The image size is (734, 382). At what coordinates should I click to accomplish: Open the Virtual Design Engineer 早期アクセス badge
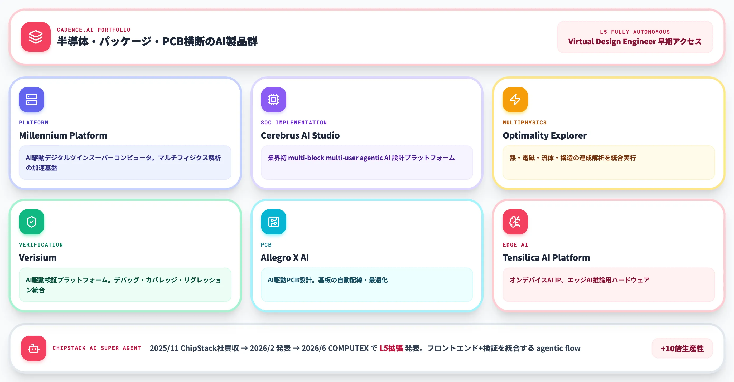coord(635,37)
